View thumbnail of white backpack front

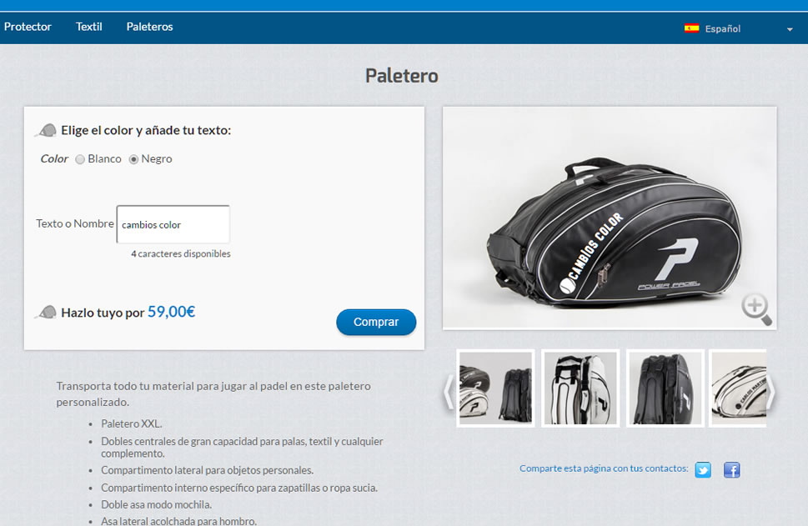[x=580, y=388]
